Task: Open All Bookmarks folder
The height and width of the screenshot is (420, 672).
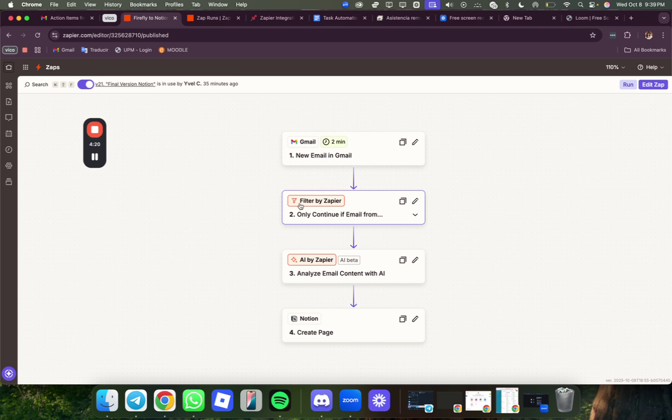Action: click(645, 50)
